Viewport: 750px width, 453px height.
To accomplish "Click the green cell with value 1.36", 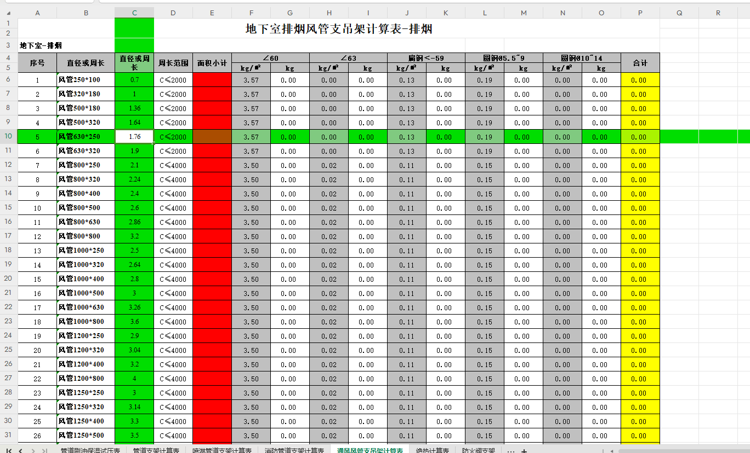I will coord(134,108).
